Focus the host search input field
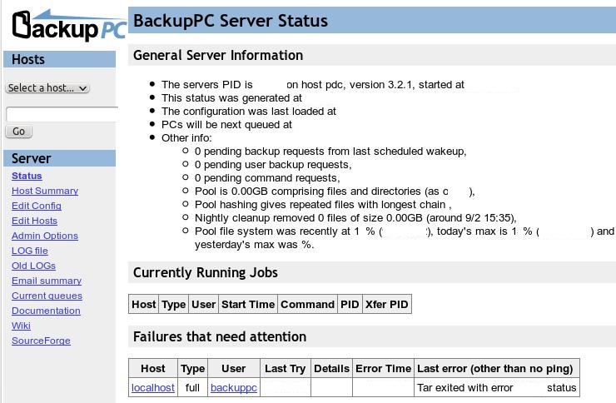 [x=62, y=114]
